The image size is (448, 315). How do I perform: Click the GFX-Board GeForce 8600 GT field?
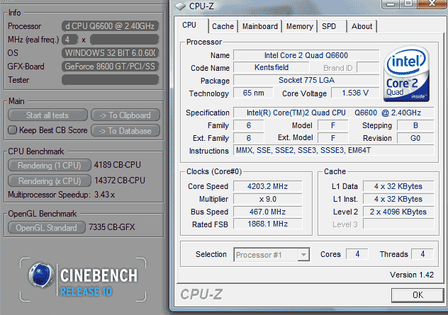click(x=110, y=67)
